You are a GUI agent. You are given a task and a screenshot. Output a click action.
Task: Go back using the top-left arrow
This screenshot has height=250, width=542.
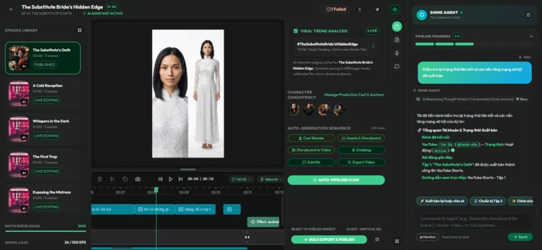point(11,9)
